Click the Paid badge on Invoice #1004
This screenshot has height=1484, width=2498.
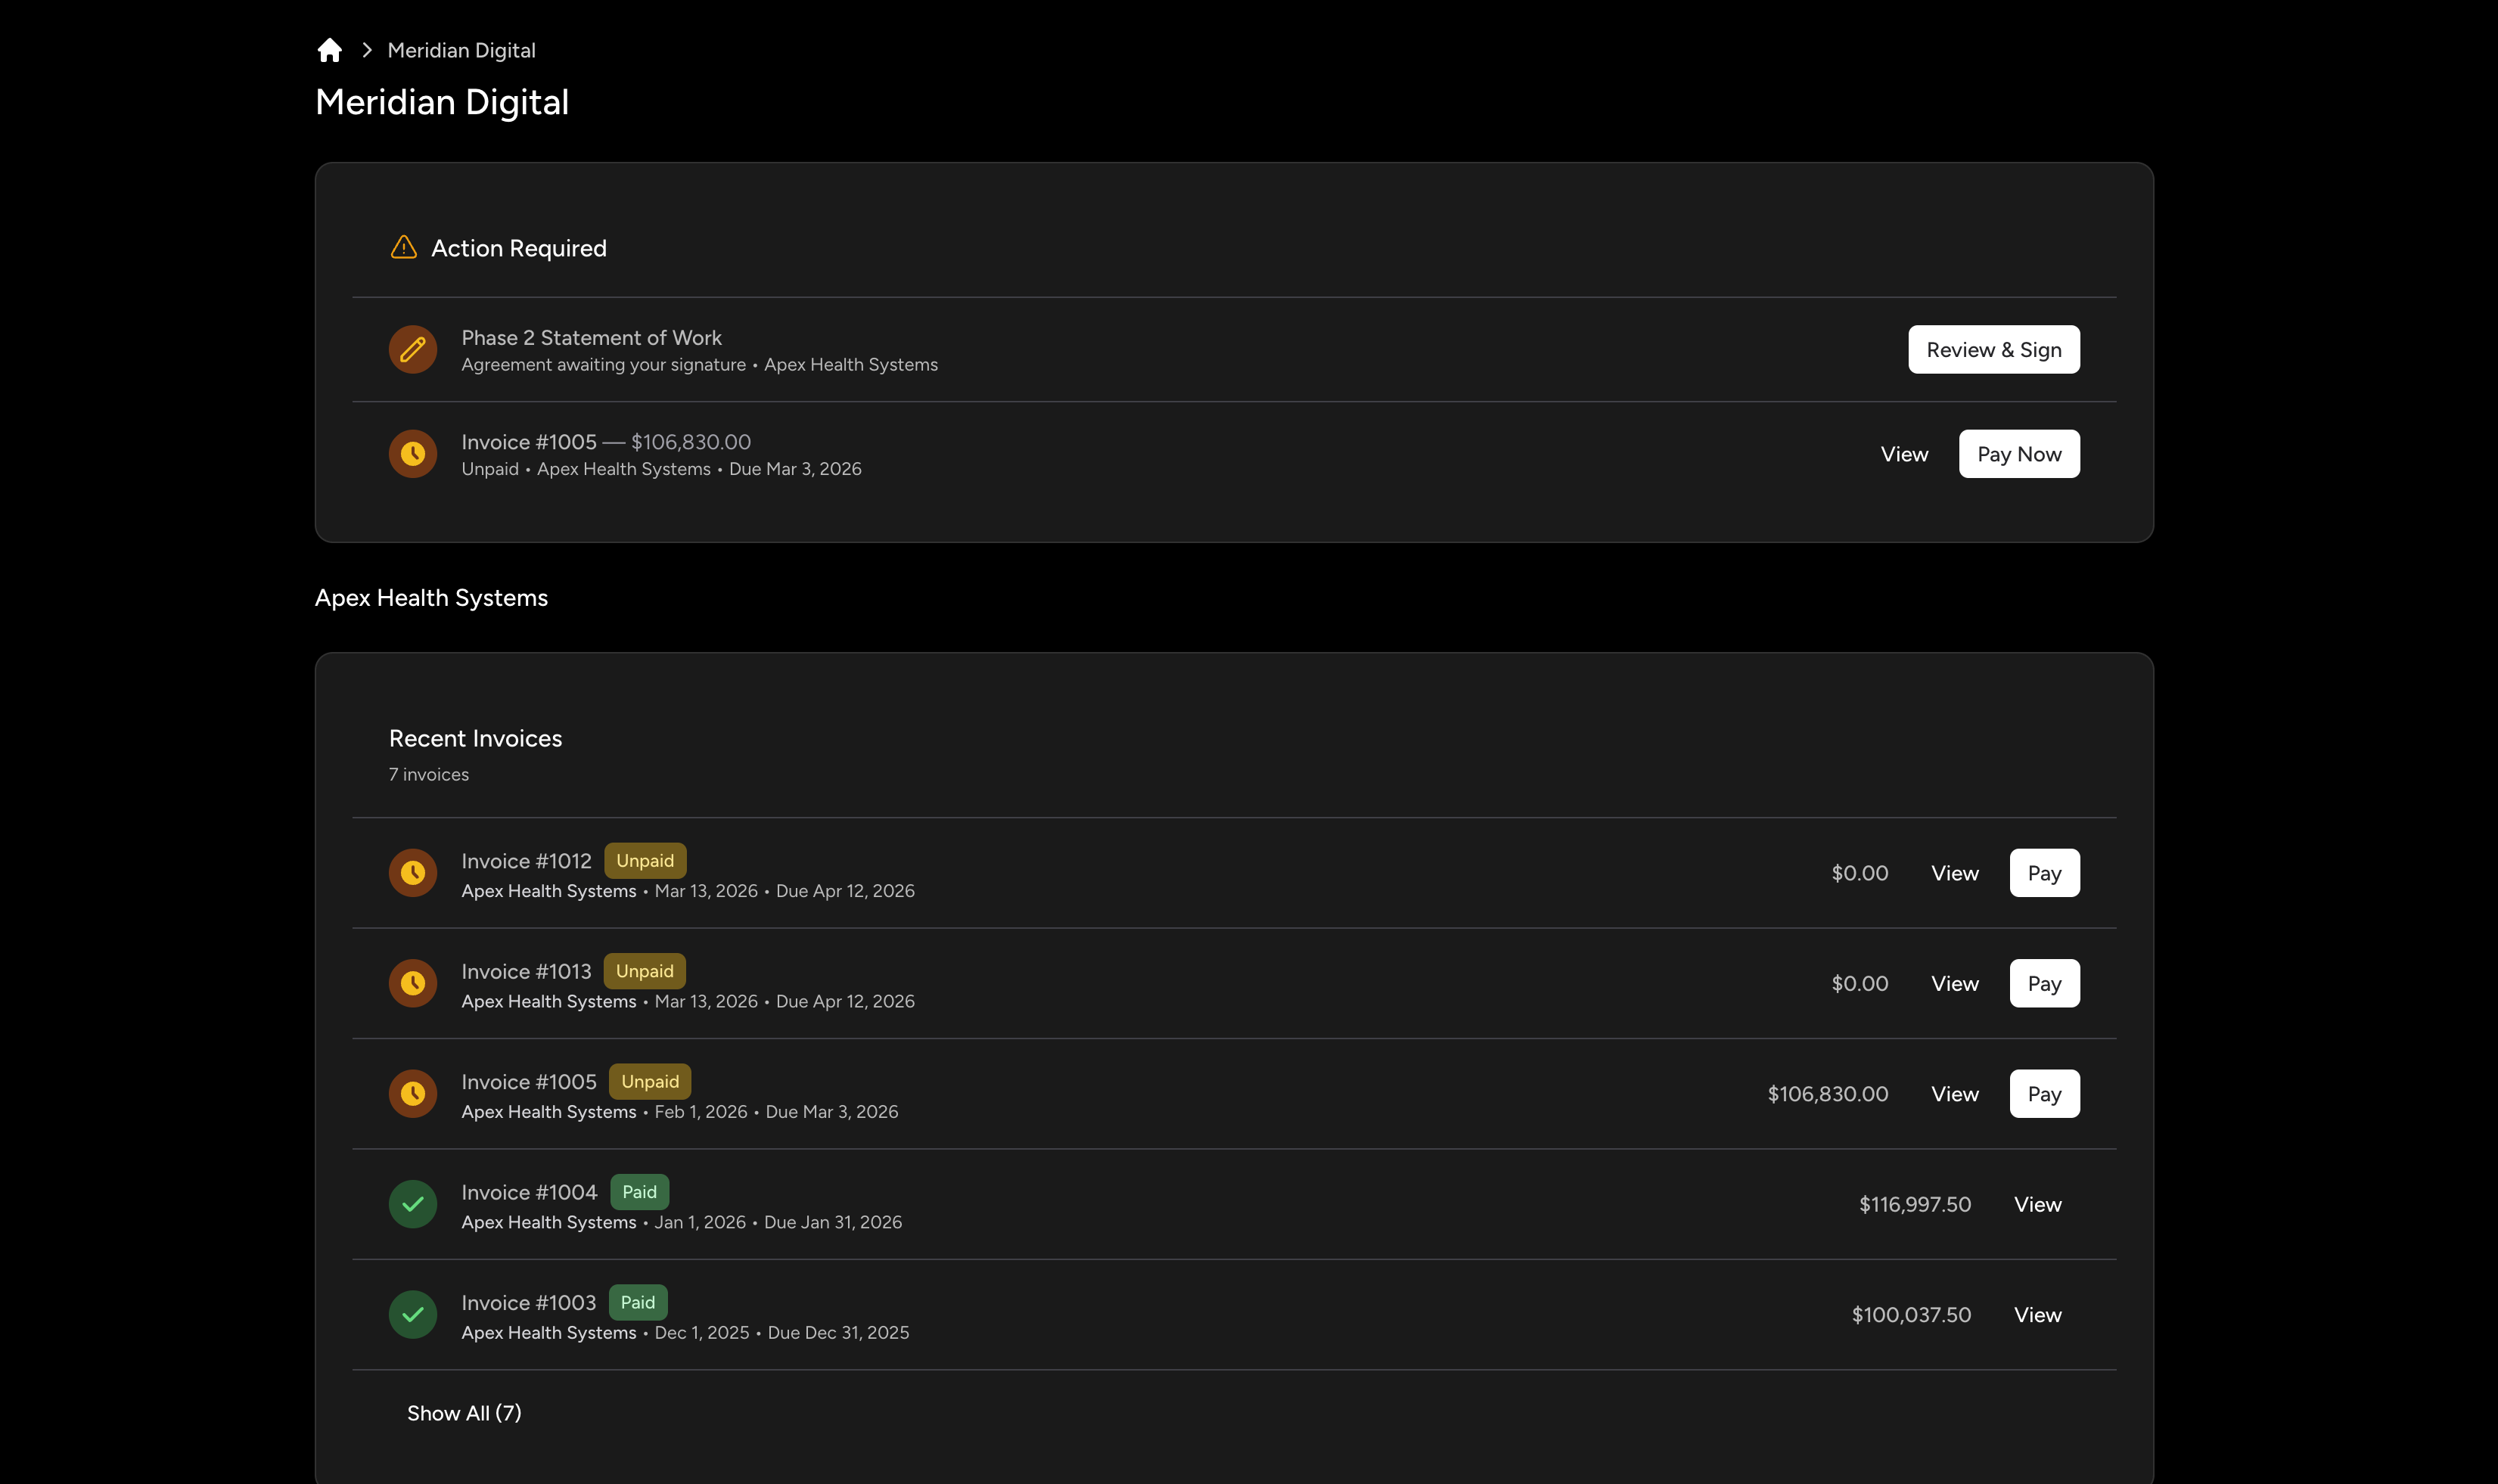click(x=639, y=1191)
